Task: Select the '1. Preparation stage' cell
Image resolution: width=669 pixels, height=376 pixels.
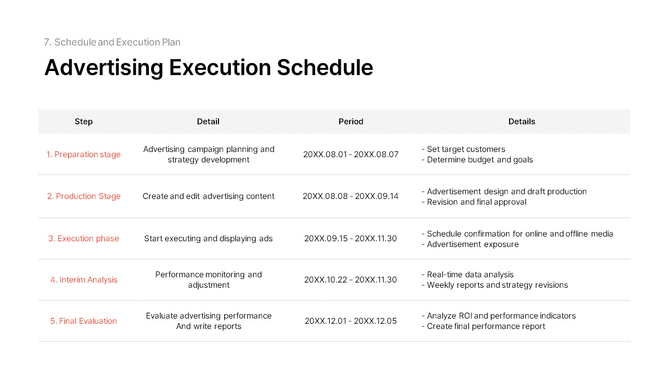Action: (84, 155)
